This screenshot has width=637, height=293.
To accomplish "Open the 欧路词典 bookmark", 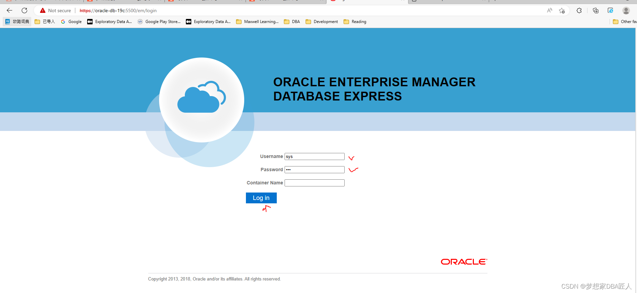I will [17, 22].
